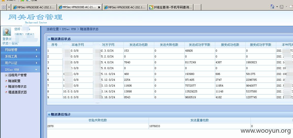Select cell value 11148
This screenshot has width=293, height=138.
click(x=219, y=91)
